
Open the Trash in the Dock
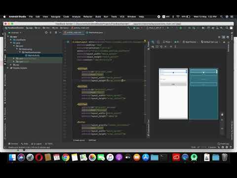225,157
